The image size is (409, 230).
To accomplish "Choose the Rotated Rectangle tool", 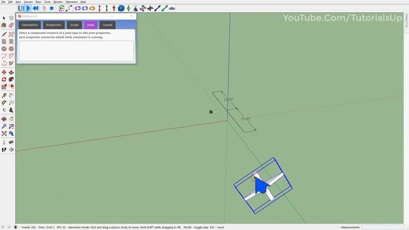I will pyautogui.click(x=12, y=42).
